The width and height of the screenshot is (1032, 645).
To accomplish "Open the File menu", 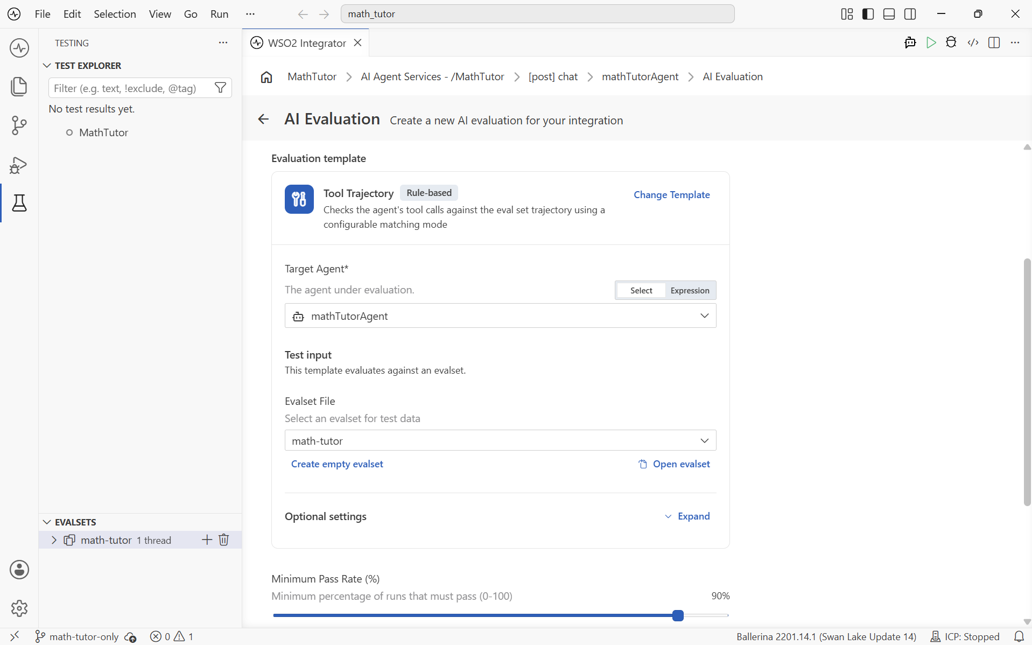I will [43, 14].
